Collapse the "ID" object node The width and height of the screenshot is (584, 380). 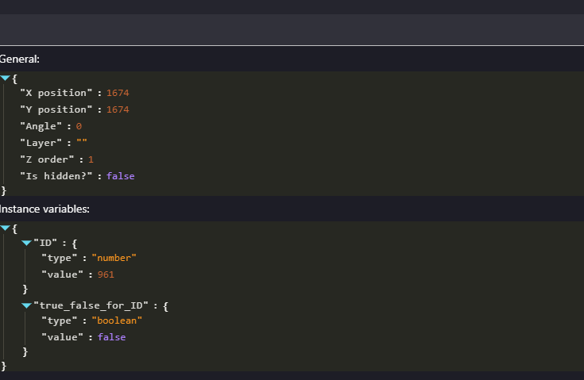pos(26,243)
